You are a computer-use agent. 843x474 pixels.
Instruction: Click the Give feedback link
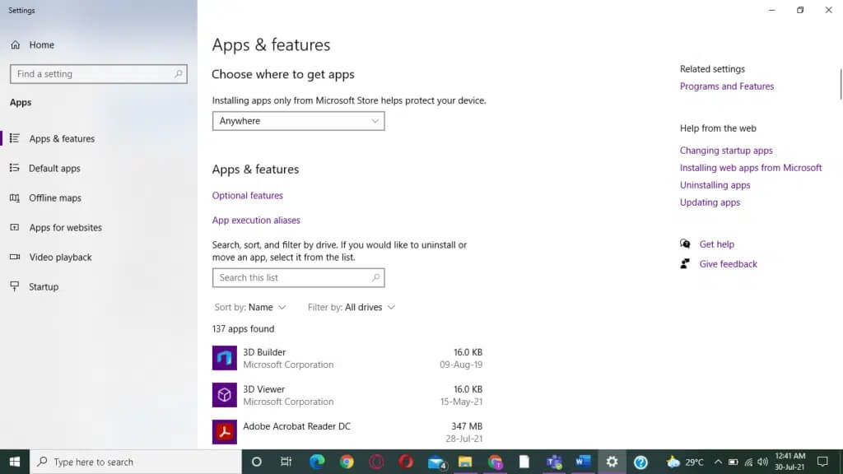coord(728,264)
